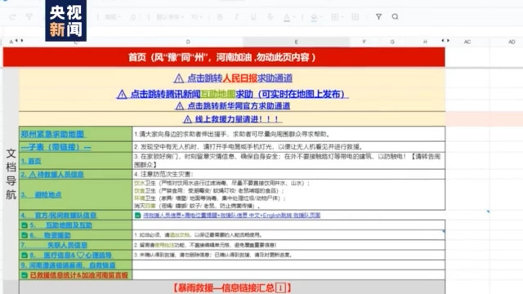The image size is (523, 294).
Task: Select the format painter icon
Action: click(x=29, y=16)
